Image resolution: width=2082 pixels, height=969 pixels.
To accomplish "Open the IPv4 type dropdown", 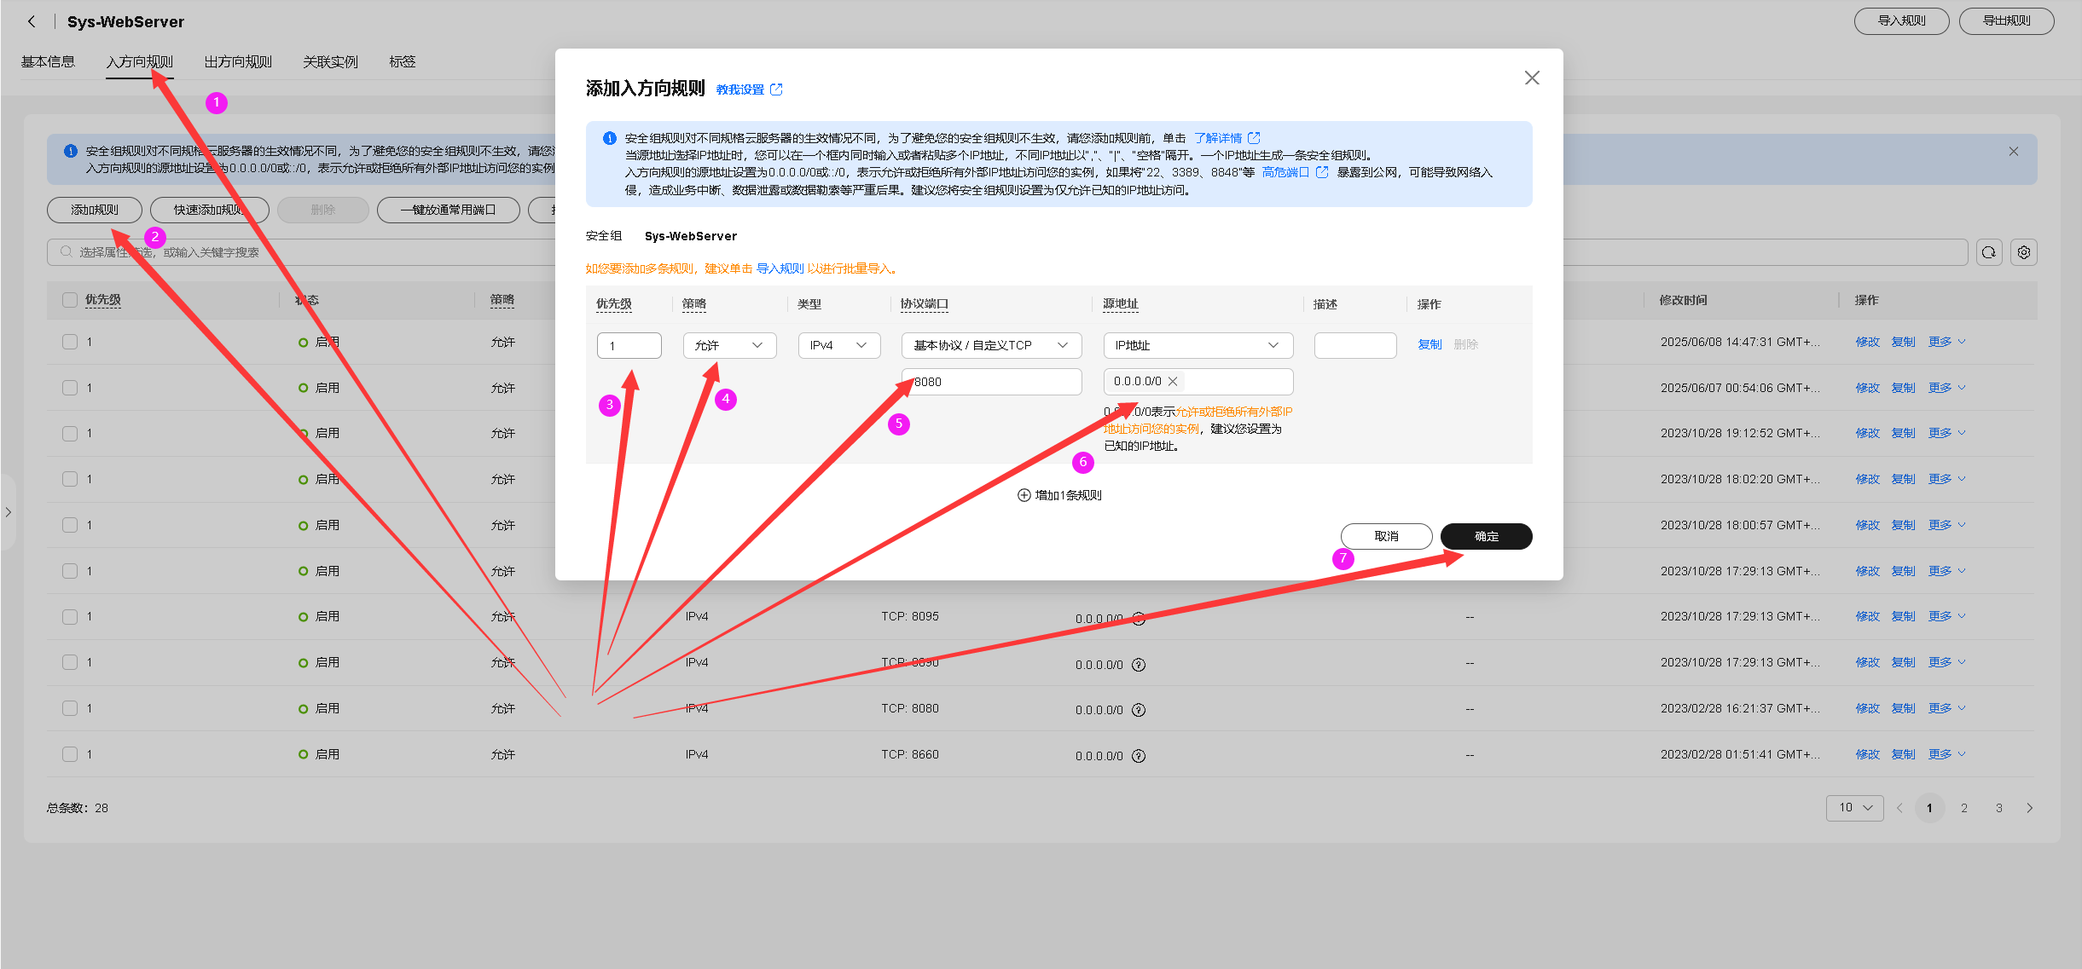I will 838,345.
